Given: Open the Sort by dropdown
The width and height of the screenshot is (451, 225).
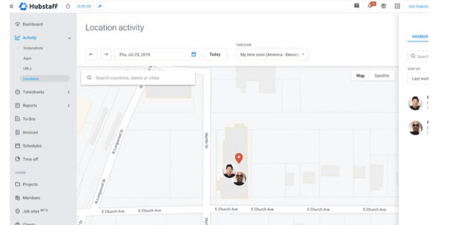Looking at the screenshot, I should [x=418, y=79].
